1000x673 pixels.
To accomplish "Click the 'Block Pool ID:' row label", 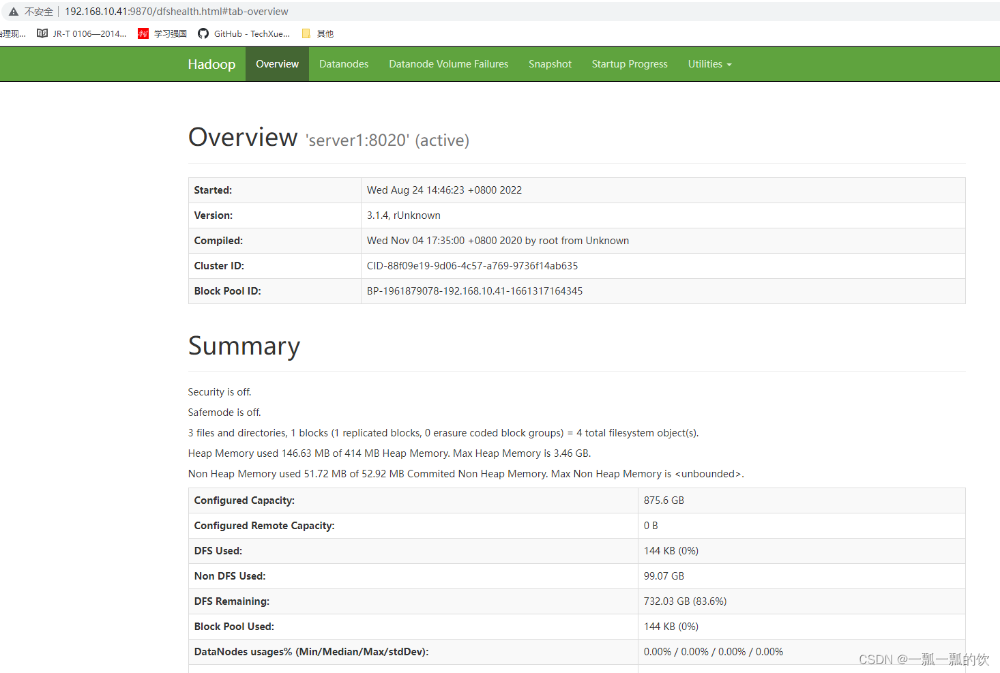I will (x=228, y=291).
